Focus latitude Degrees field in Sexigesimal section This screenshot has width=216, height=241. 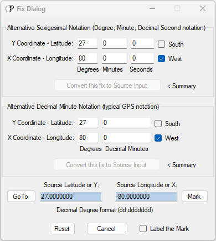pos(88,43)
